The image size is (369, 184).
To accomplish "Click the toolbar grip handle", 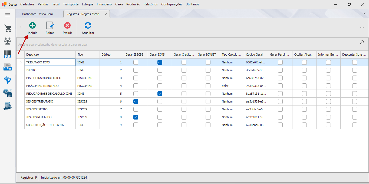I will (21, 28).
